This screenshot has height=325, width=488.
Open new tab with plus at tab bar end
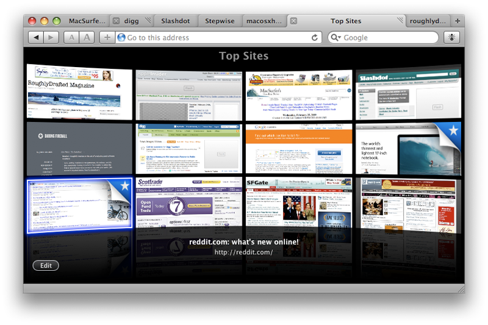pyautogui.click(x=457, y=21)
